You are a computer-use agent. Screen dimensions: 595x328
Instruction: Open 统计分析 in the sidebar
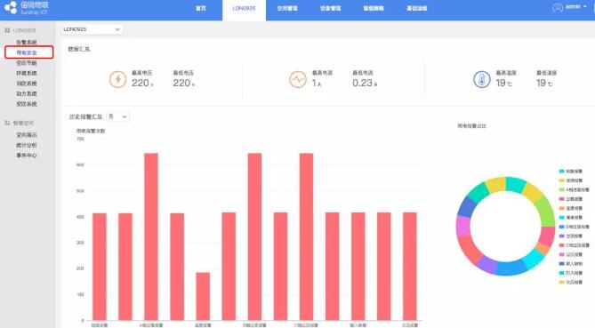(x=27, y=145)
